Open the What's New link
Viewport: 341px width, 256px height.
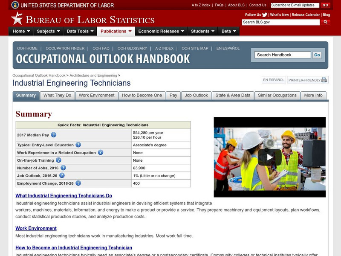(279, 15)
